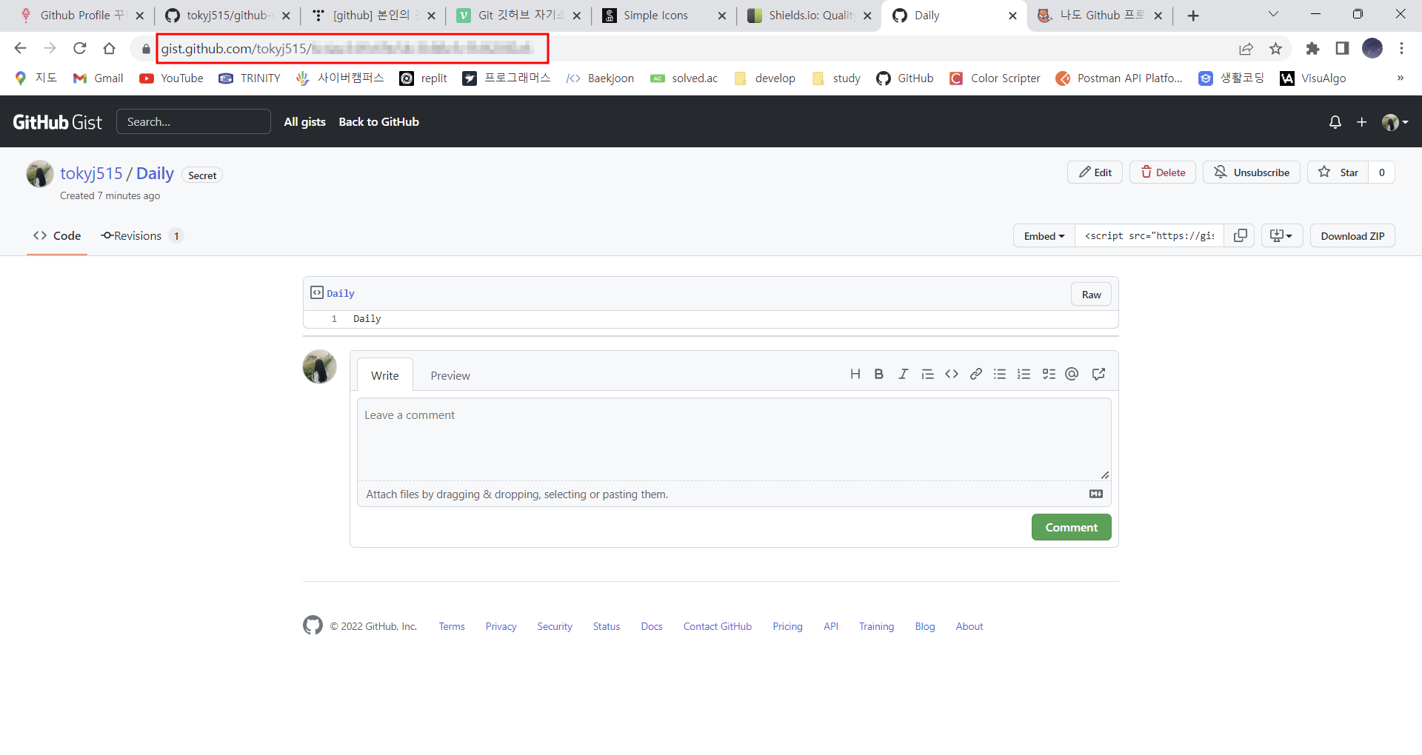Click Download ZIP button

[1352, 235]
